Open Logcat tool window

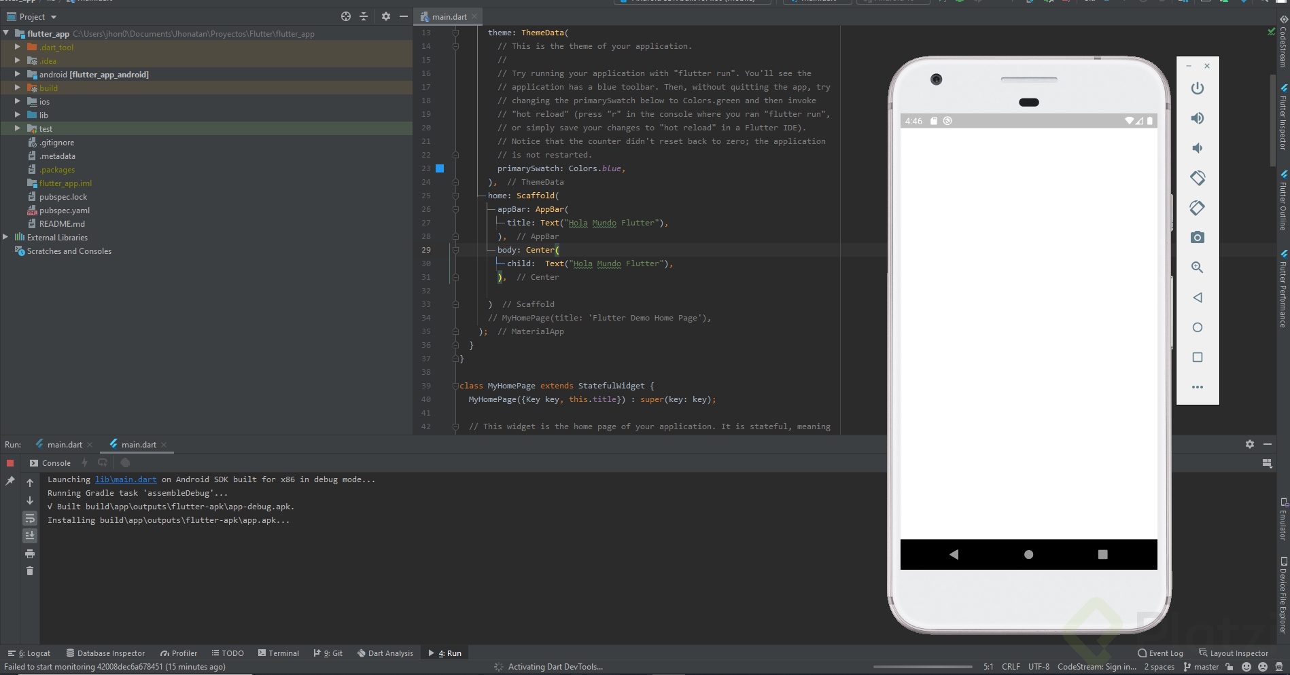[x=29, y=653]
